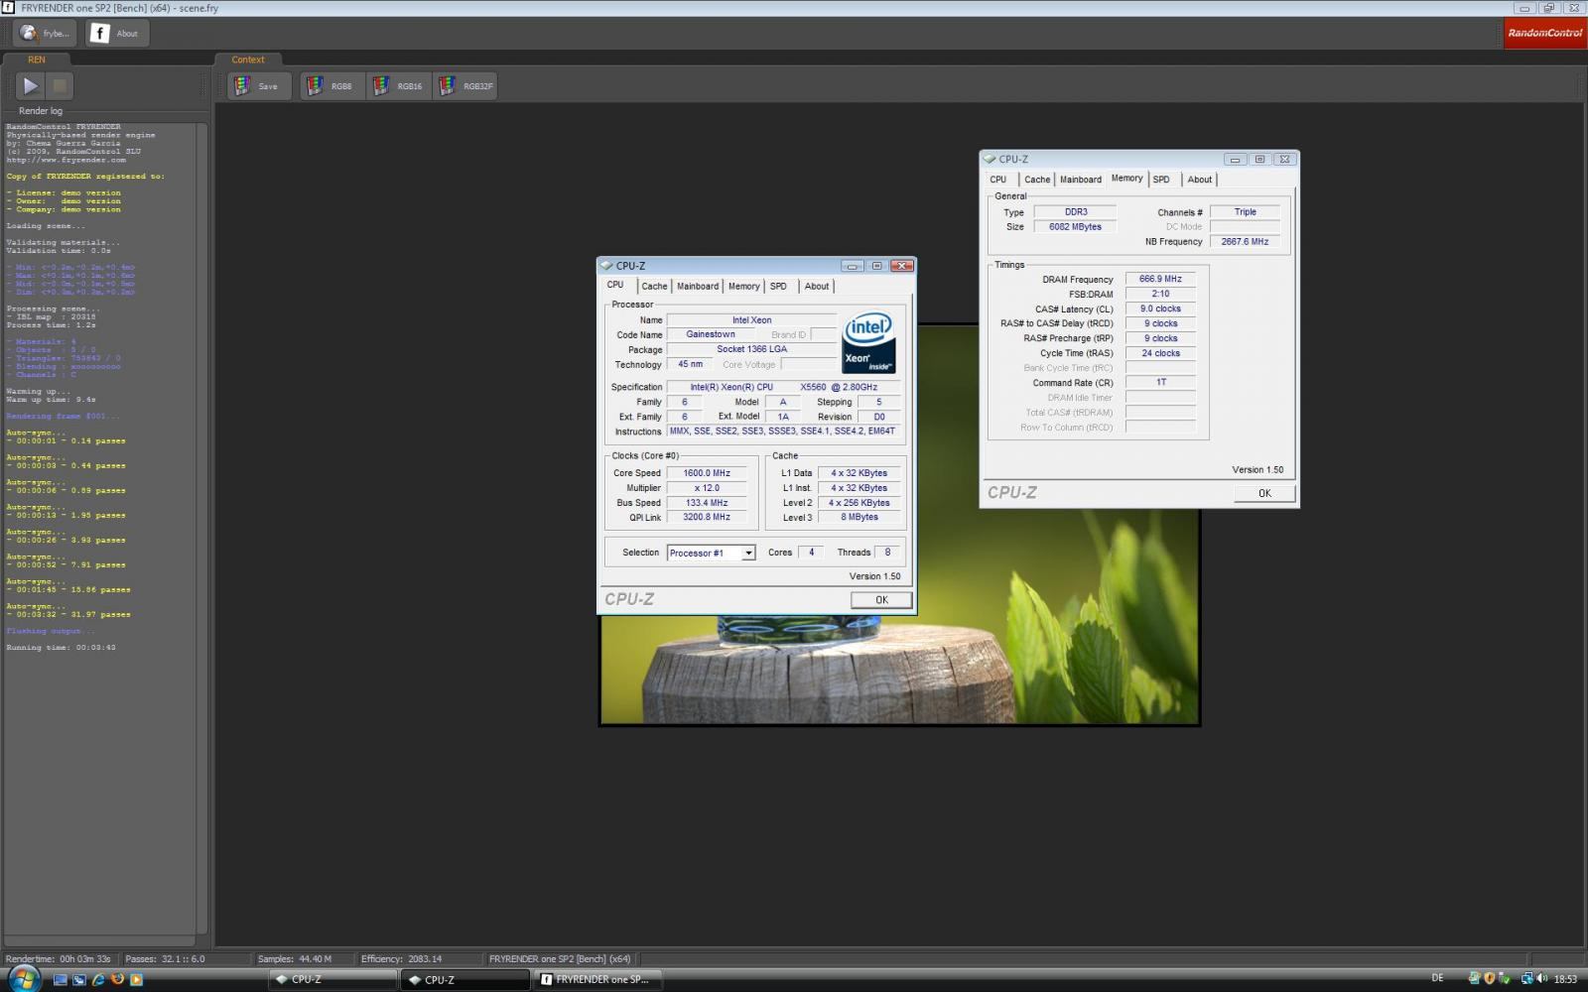Open CPU tab in Memory CPU-Z window
The image size is (1588, 992).
coord(998,180)
